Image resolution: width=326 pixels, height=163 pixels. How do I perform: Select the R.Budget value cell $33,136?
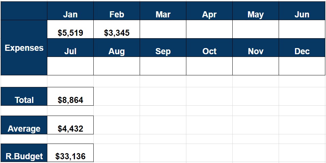point(70,153)
